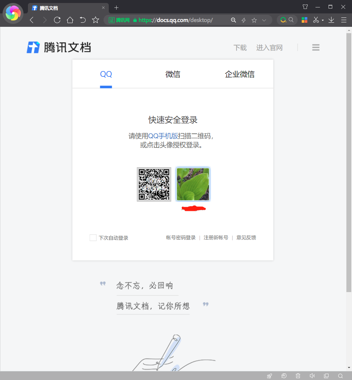Click the favorites star next to home
This screenshot has height=380, width=352.
pyautogui.click(x=96, y=20)
